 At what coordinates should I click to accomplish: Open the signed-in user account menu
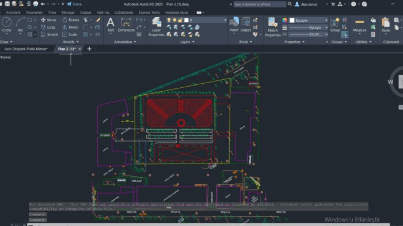click(x=306, y=4)
